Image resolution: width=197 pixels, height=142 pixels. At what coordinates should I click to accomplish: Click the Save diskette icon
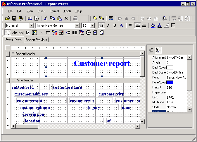(14, 18)
